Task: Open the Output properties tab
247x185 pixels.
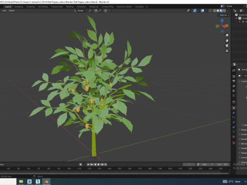Action: pos(234,81)
